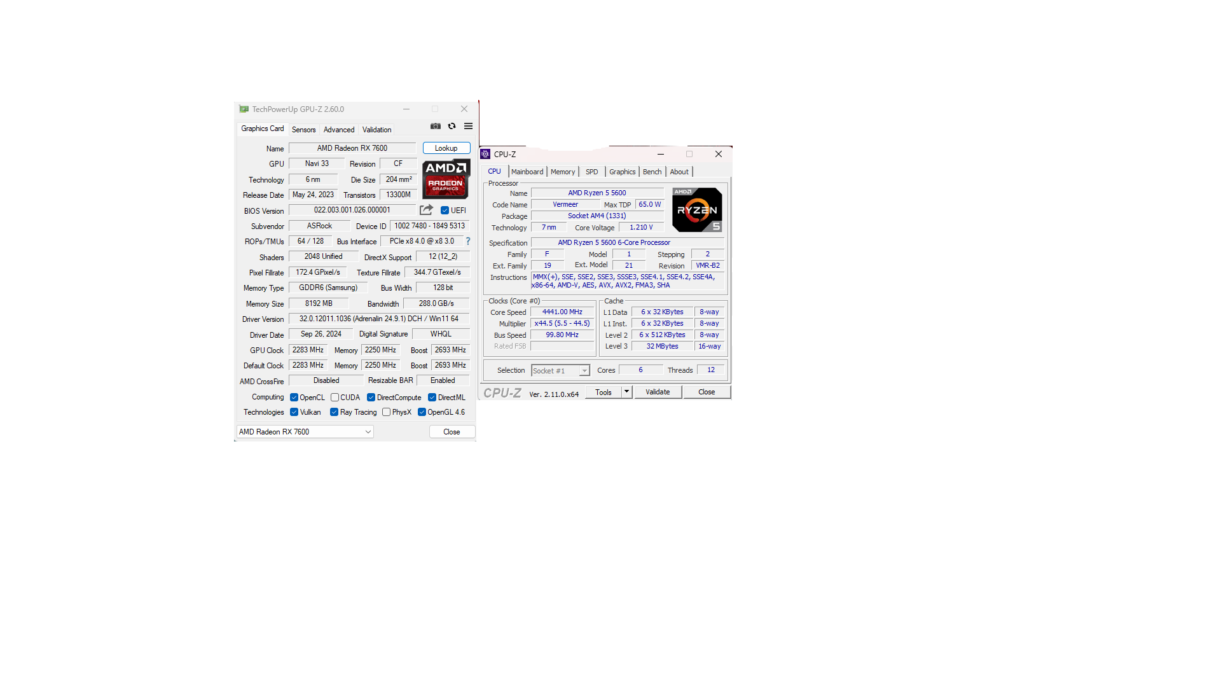
Task: Open the GPU-Z hamburger menu
Action: pyautogui.click(x=469, y=126)
